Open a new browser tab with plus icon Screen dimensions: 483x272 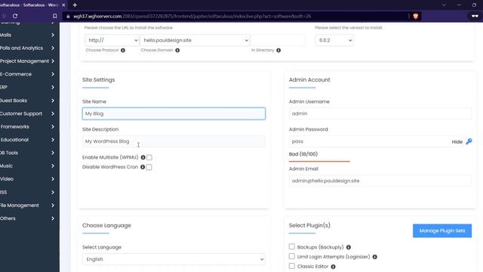click(75, 5)
